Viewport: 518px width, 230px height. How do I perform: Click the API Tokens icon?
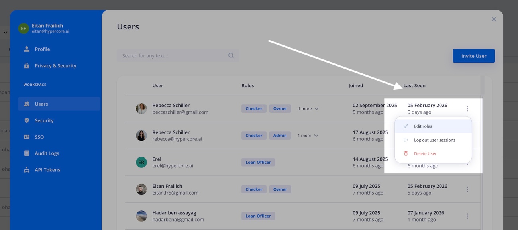[26, 169]
